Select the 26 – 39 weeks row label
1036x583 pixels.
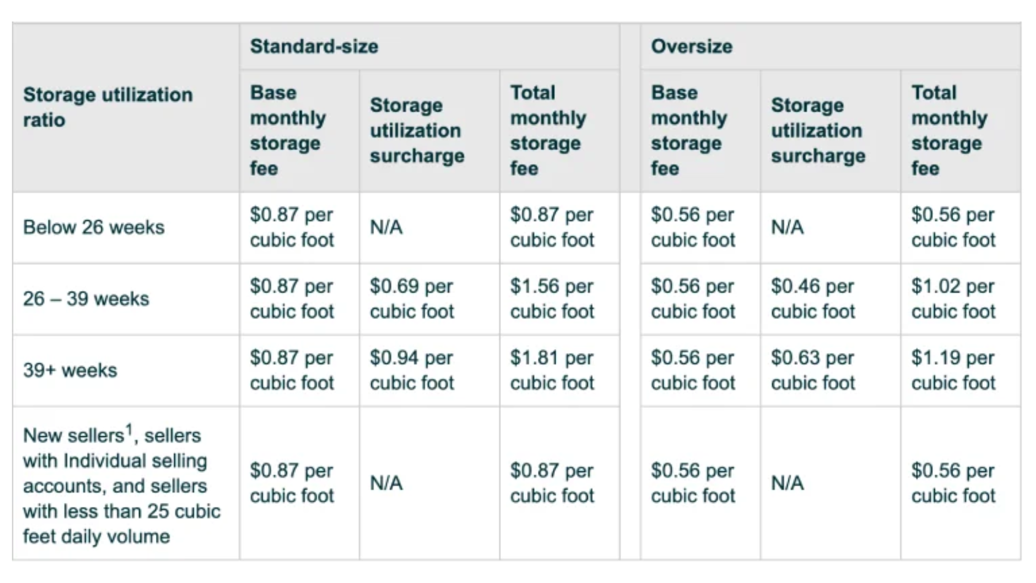coord(86,299)
